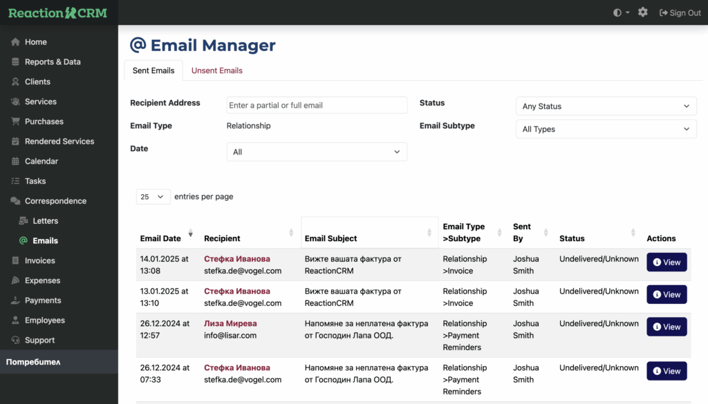The width and height of the screenshot is (708, 404).
Task: Toggle the dark/light theme switcher
Action: click(x=621, y=12)
